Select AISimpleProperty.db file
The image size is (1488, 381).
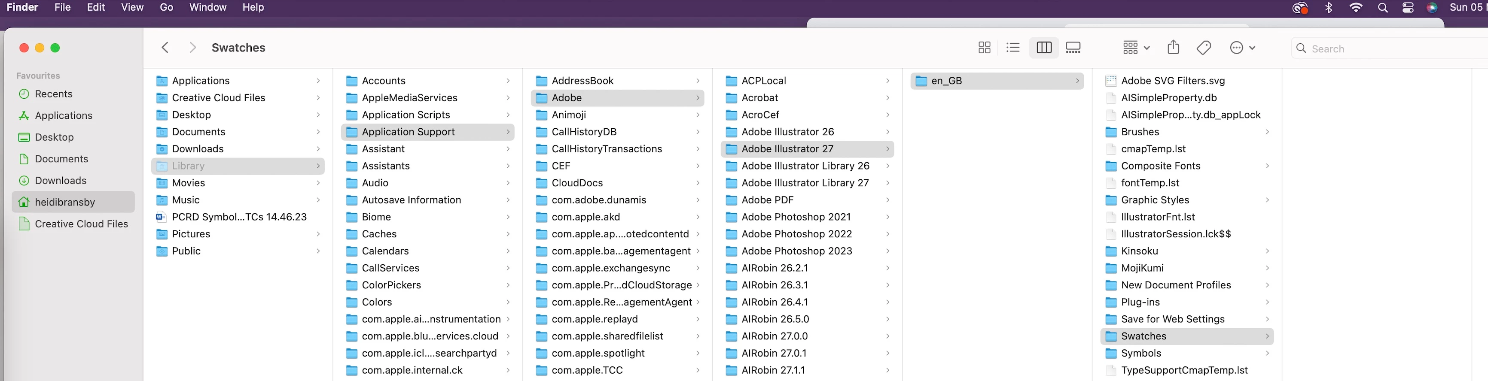tap(1187, 98)
